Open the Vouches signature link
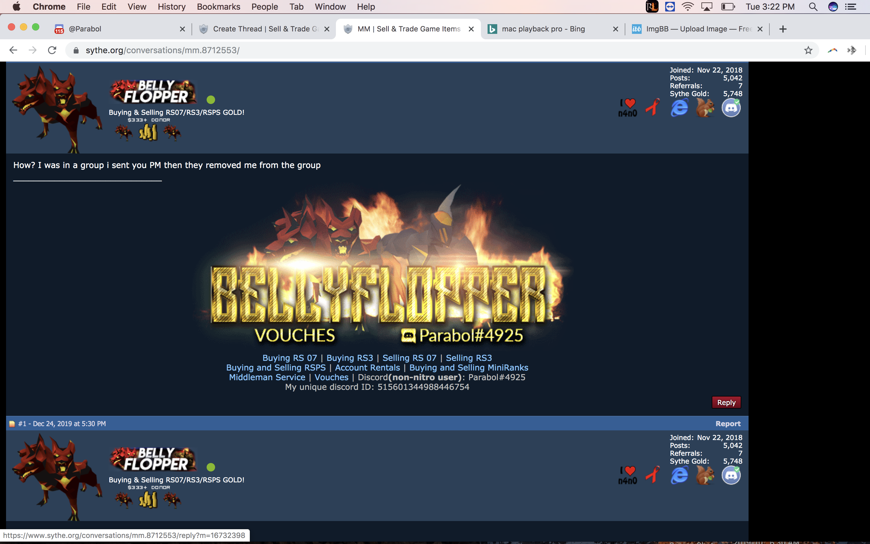Screen dimensions: 870x544 [x=331, y=377]
